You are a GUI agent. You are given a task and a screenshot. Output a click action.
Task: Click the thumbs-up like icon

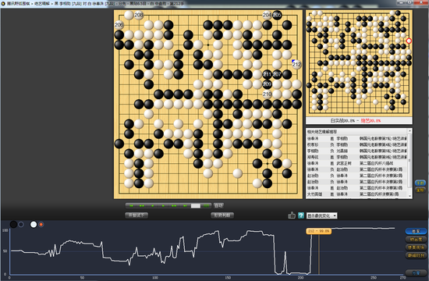pyautogui.click(x=292, y=215)
